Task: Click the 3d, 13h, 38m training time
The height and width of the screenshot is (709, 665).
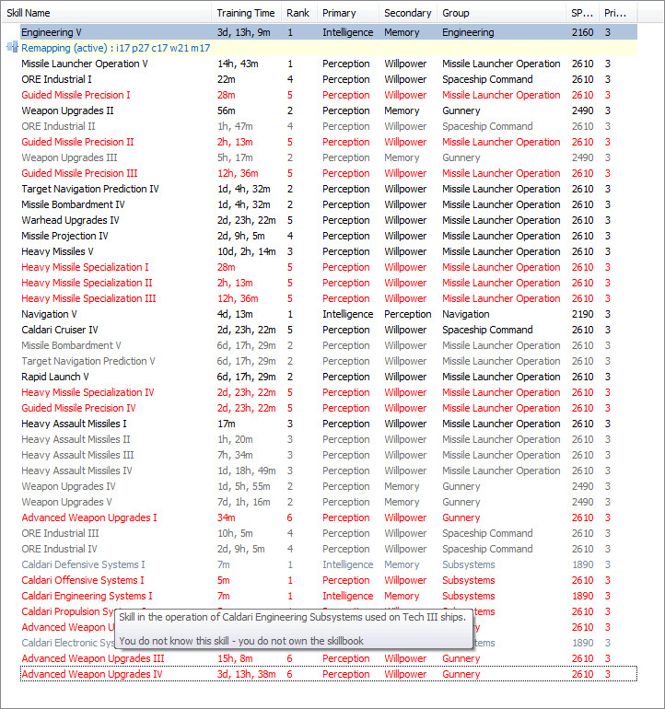Action: click(246, 674)
